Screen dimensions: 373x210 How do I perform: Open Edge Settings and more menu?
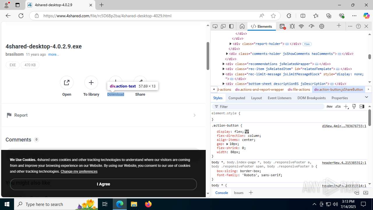[x=354, y=16]
